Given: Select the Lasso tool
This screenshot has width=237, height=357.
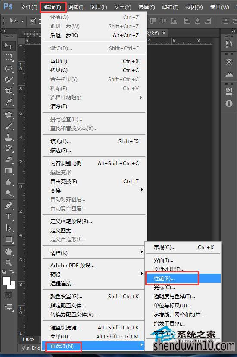Looking at the screenshot, I should (x=9, y=68).
